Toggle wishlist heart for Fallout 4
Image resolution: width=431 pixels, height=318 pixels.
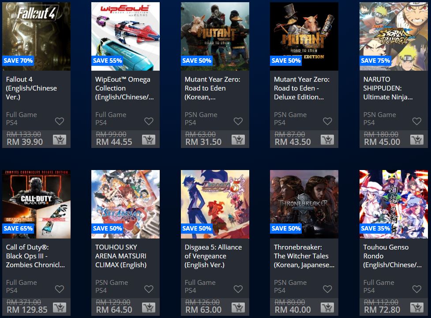[60, 121]
